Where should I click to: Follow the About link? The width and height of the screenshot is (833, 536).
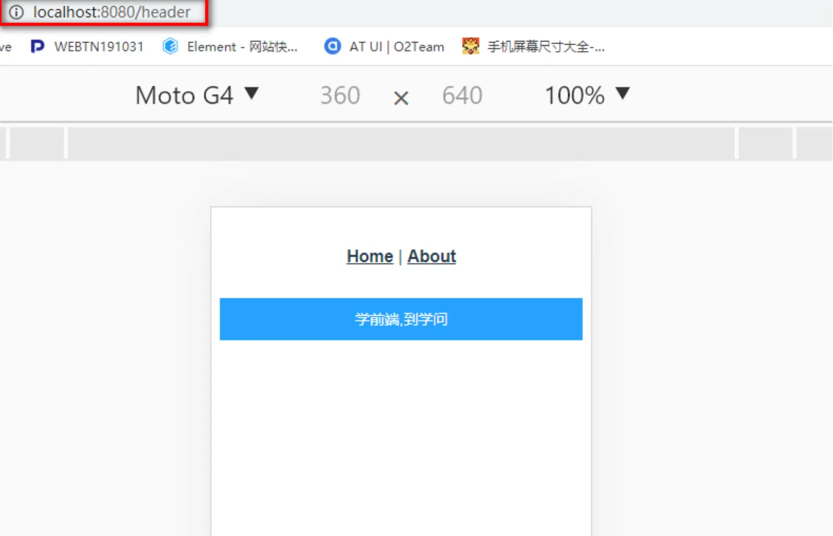(431, 256)
